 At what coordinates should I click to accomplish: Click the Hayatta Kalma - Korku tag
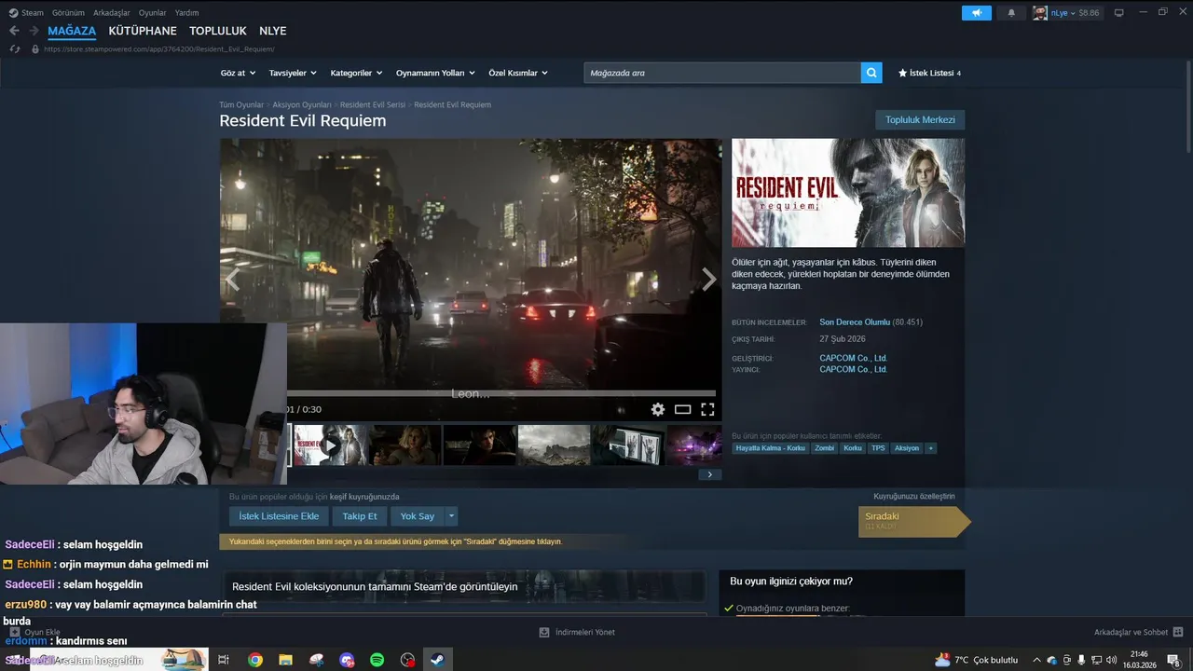[x=770, y=448]
